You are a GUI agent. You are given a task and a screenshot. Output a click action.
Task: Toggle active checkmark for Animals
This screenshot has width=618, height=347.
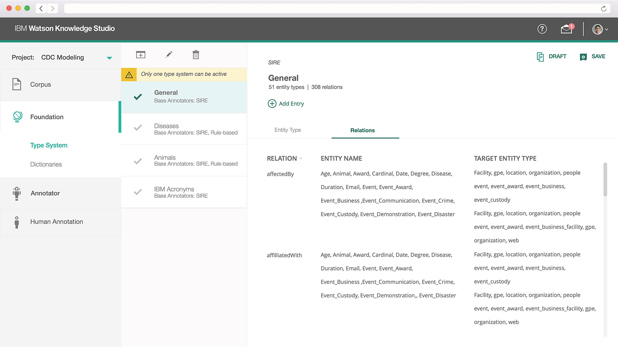pyautogui.click(x=138, y=161)
